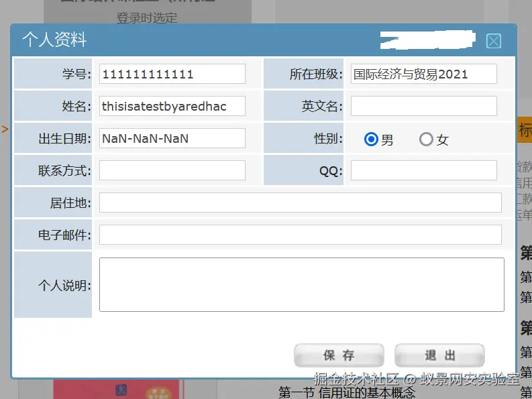The image size is (532, 399).
Task: Click the empty 英文名 field
Action: click(x=424, y=106)
